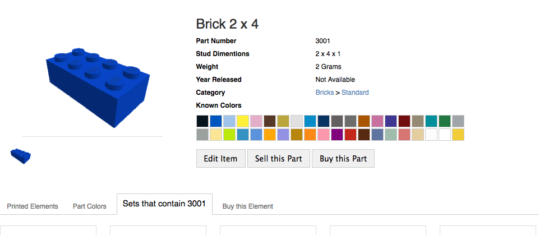Switch to the Printed Elements tab

[33, 206]
